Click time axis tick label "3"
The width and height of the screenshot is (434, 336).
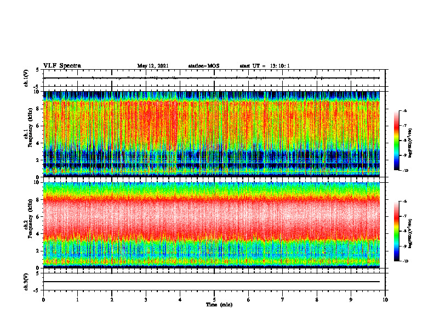[x=146, y=300]
